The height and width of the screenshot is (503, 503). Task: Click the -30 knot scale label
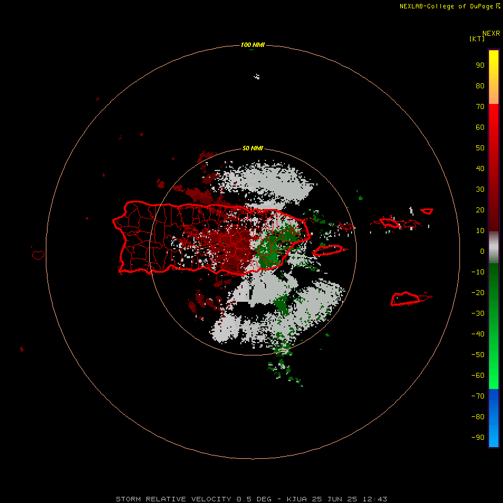[478, 314]
